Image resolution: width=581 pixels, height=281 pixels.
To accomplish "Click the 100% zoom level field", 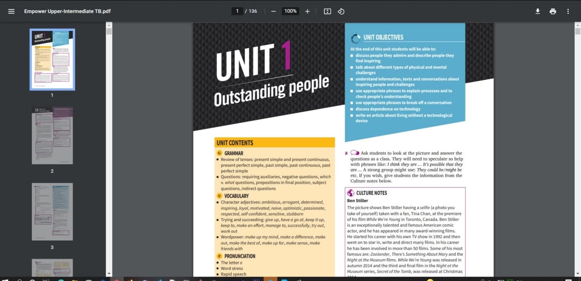I will [290, 11].
